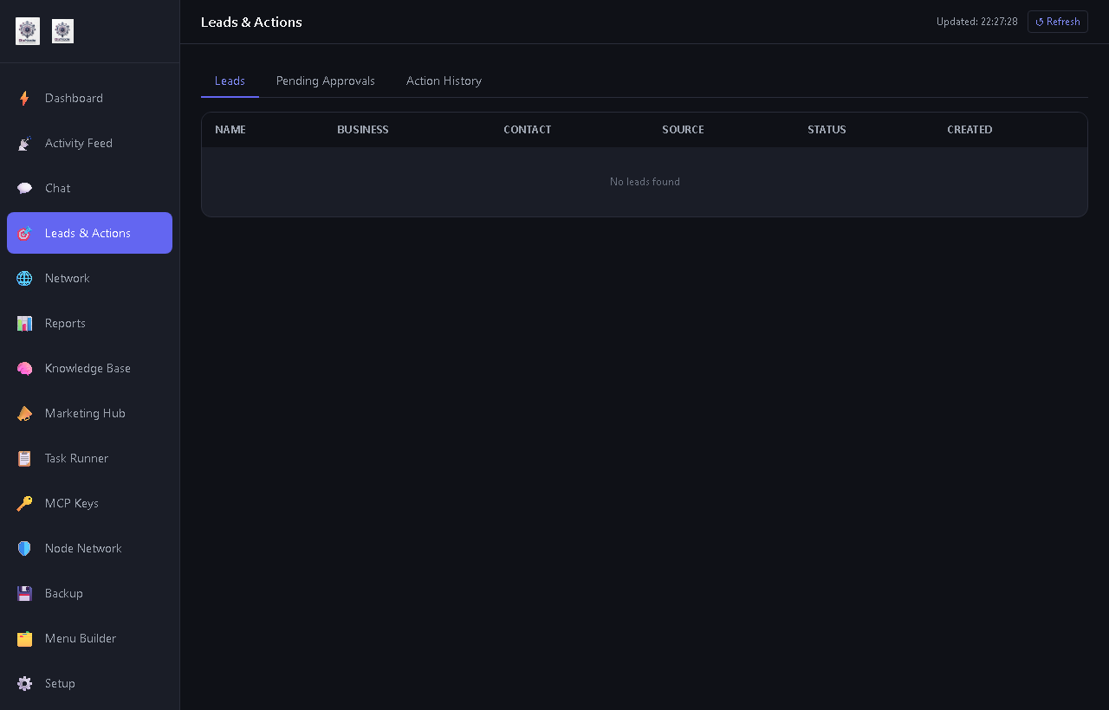This screenshot has width=1109, height=710.
Task: Open Setup via the gear icon
Action: tap(24, 683)
